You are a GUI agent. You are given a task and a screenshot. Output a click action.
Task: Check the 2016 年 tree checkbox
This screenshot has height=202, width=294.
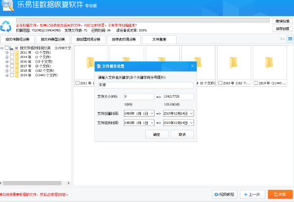coord(12,61)
